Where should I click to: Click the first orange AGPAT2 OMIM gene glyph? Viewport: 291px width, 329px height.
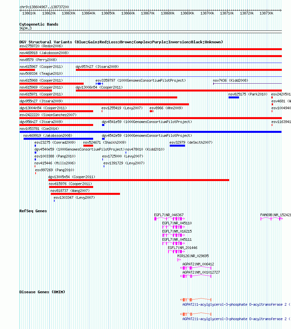pos(196,299)
